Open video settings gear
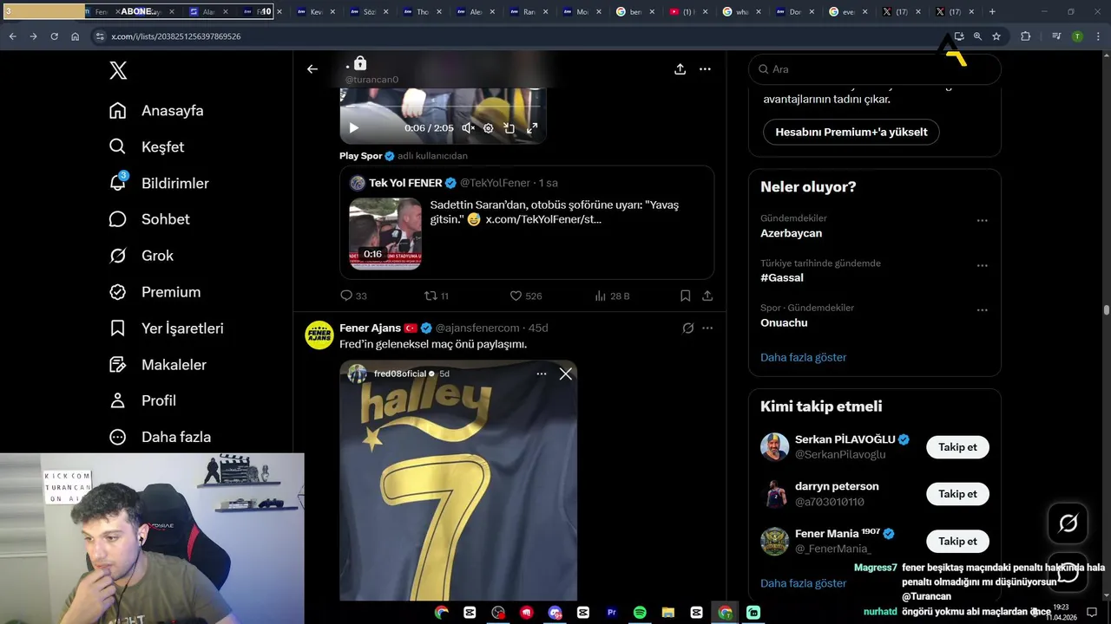1111x624 pixels. [x=488, y=128]
